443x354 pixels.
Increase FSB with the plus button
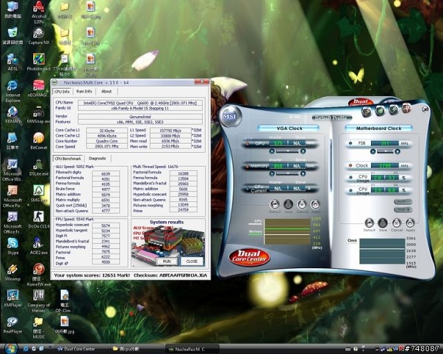(x=397, y=151)
